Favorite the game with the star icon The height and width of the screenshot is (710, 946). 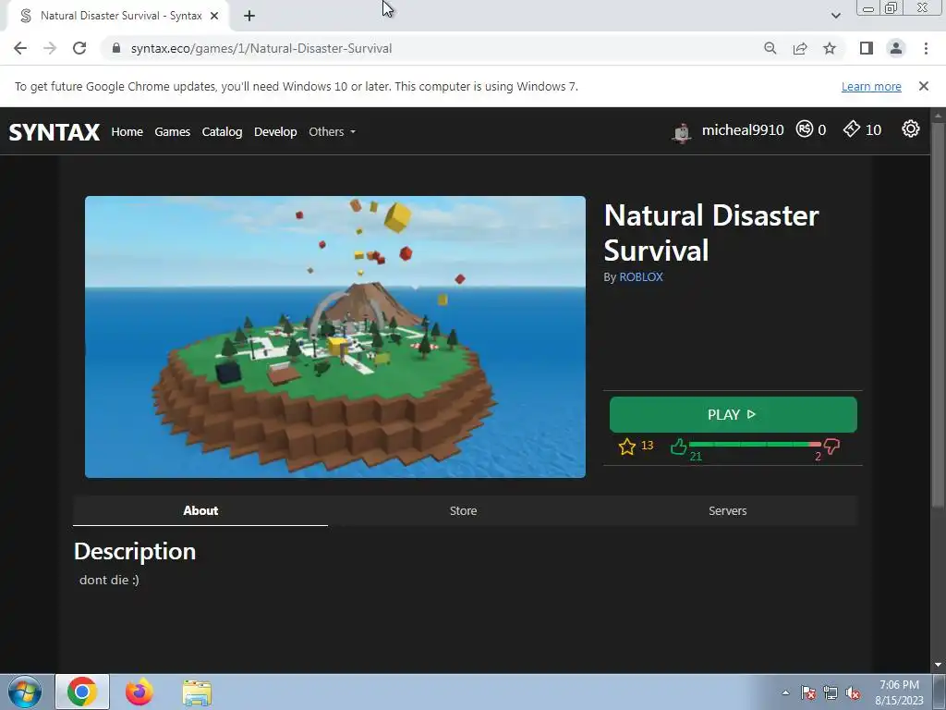pyautogui.click(x=627, y=447)
